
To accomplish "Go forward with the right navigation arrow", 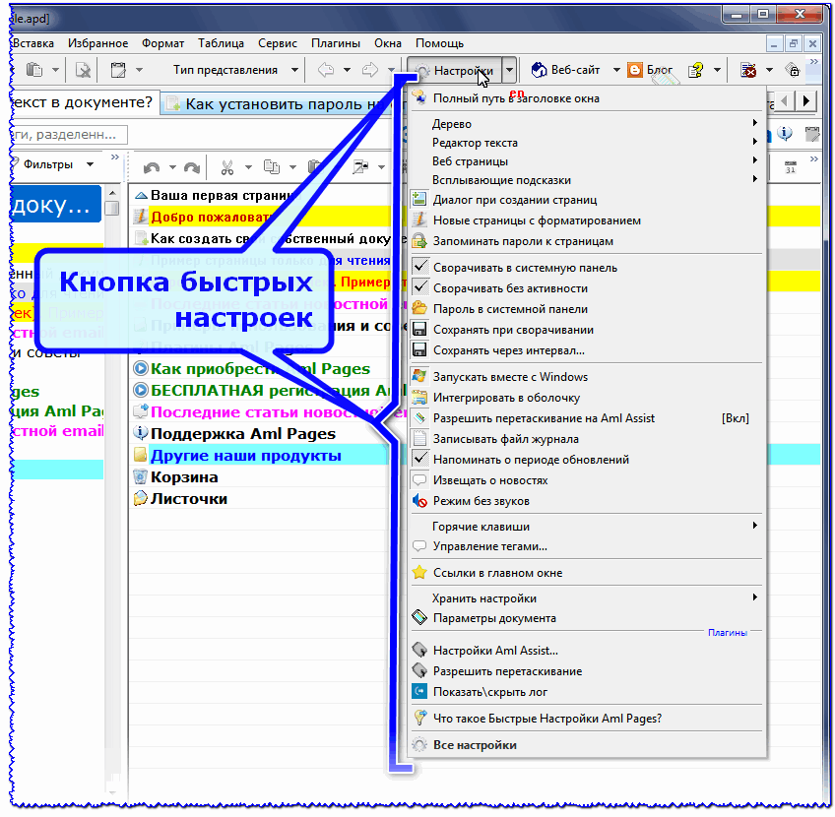I will [369, 70].
